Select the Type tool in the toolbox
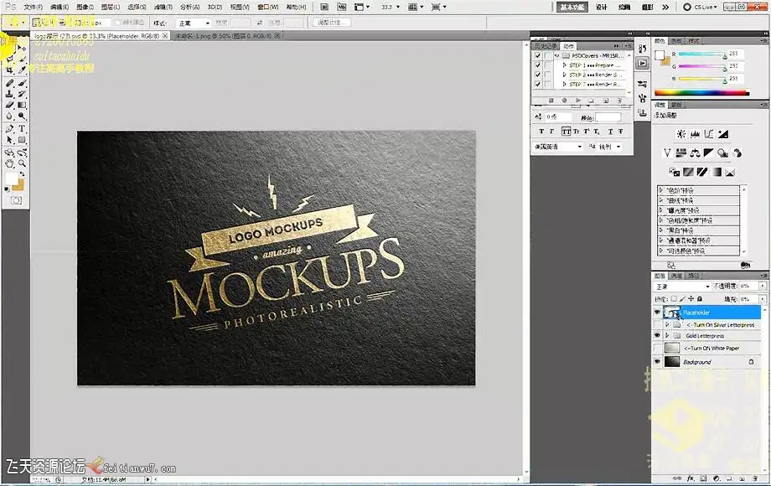Viewport: 771px width, 486px height. click(22, 129)
